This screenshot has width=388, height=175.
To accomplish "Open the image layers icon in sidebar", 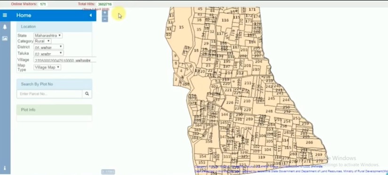I will [x=5, y=38].
